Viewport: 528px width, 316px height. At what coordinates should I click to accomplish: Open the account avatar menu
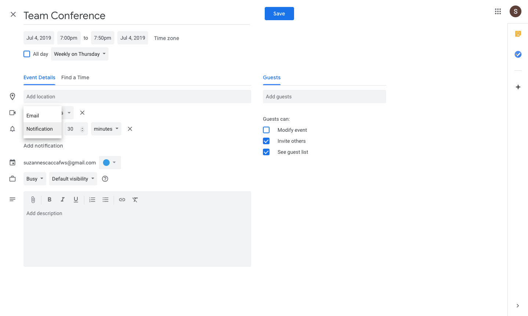(516, 11)
